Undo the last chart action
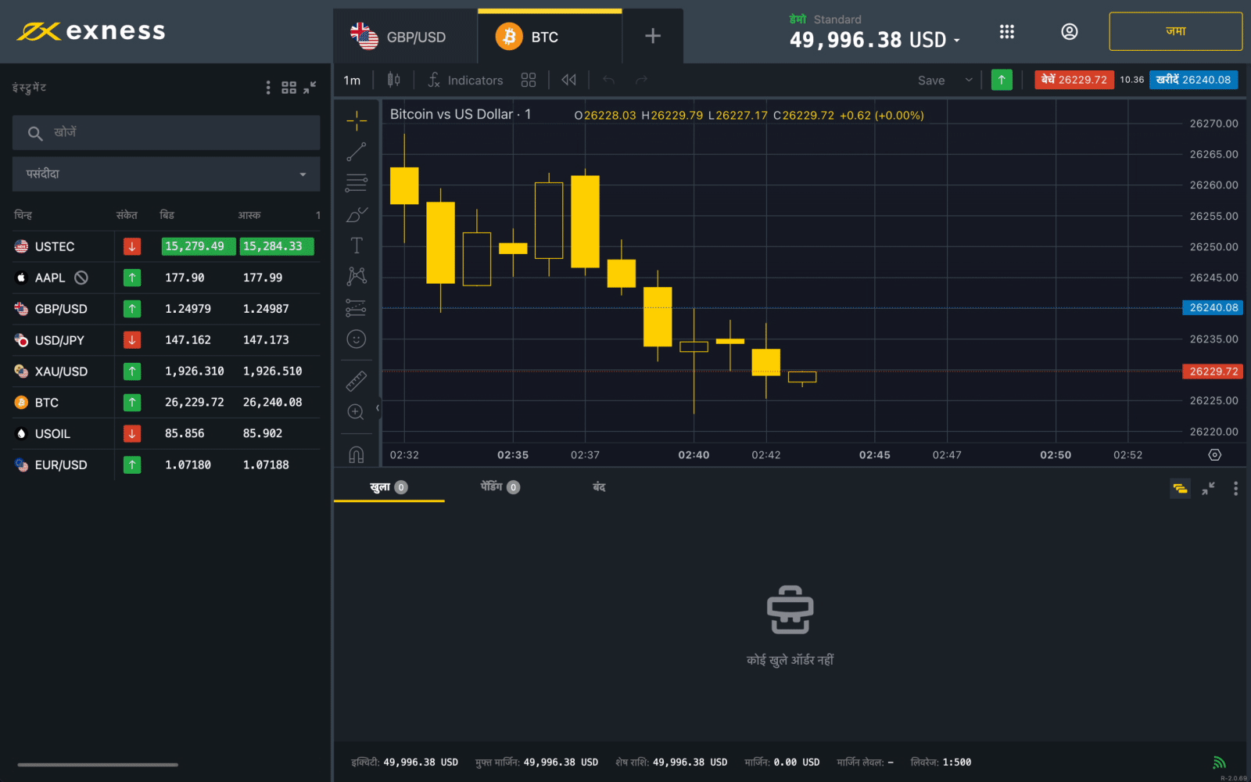This screenshot has width=1251, height=782. [x=609, y=80]
